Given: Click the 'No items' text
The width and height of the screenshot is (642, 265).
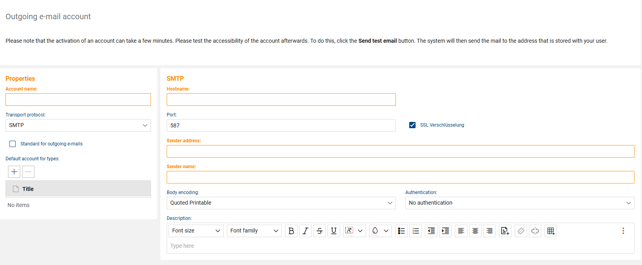Looking at the screenshot, I should (x=18, y=205).
